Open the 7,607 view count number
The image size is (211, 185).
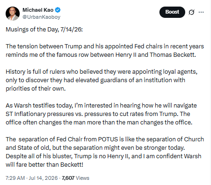[x=68, y=178]
